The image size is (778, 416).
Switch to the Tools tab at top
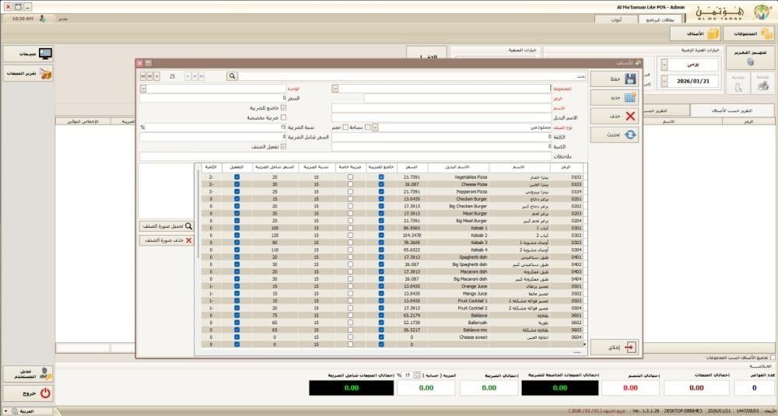tap(616, 20)
